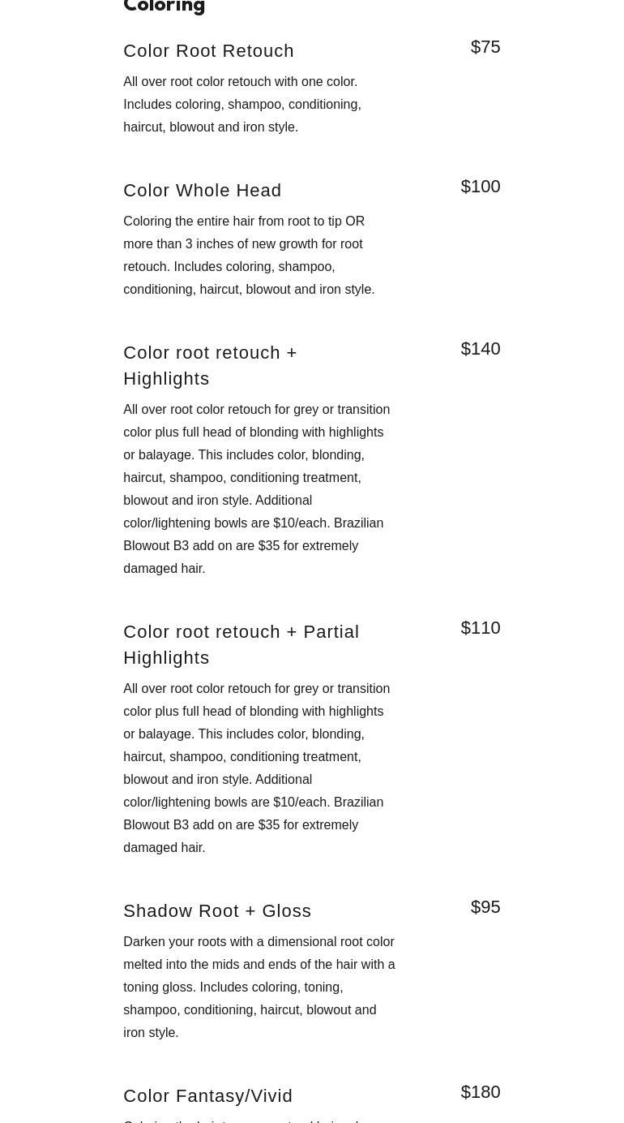Click the $110 price label
The height and width of the screenshot is (1123, 624).
(481, 628)
